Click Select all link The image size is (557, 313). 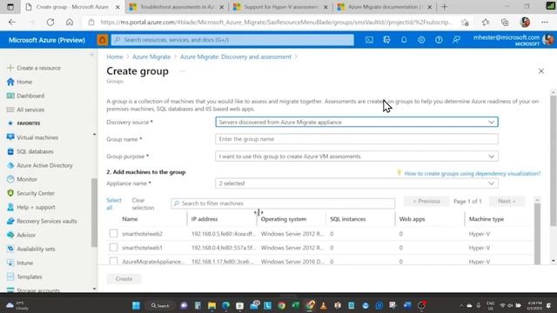(114, 203)
